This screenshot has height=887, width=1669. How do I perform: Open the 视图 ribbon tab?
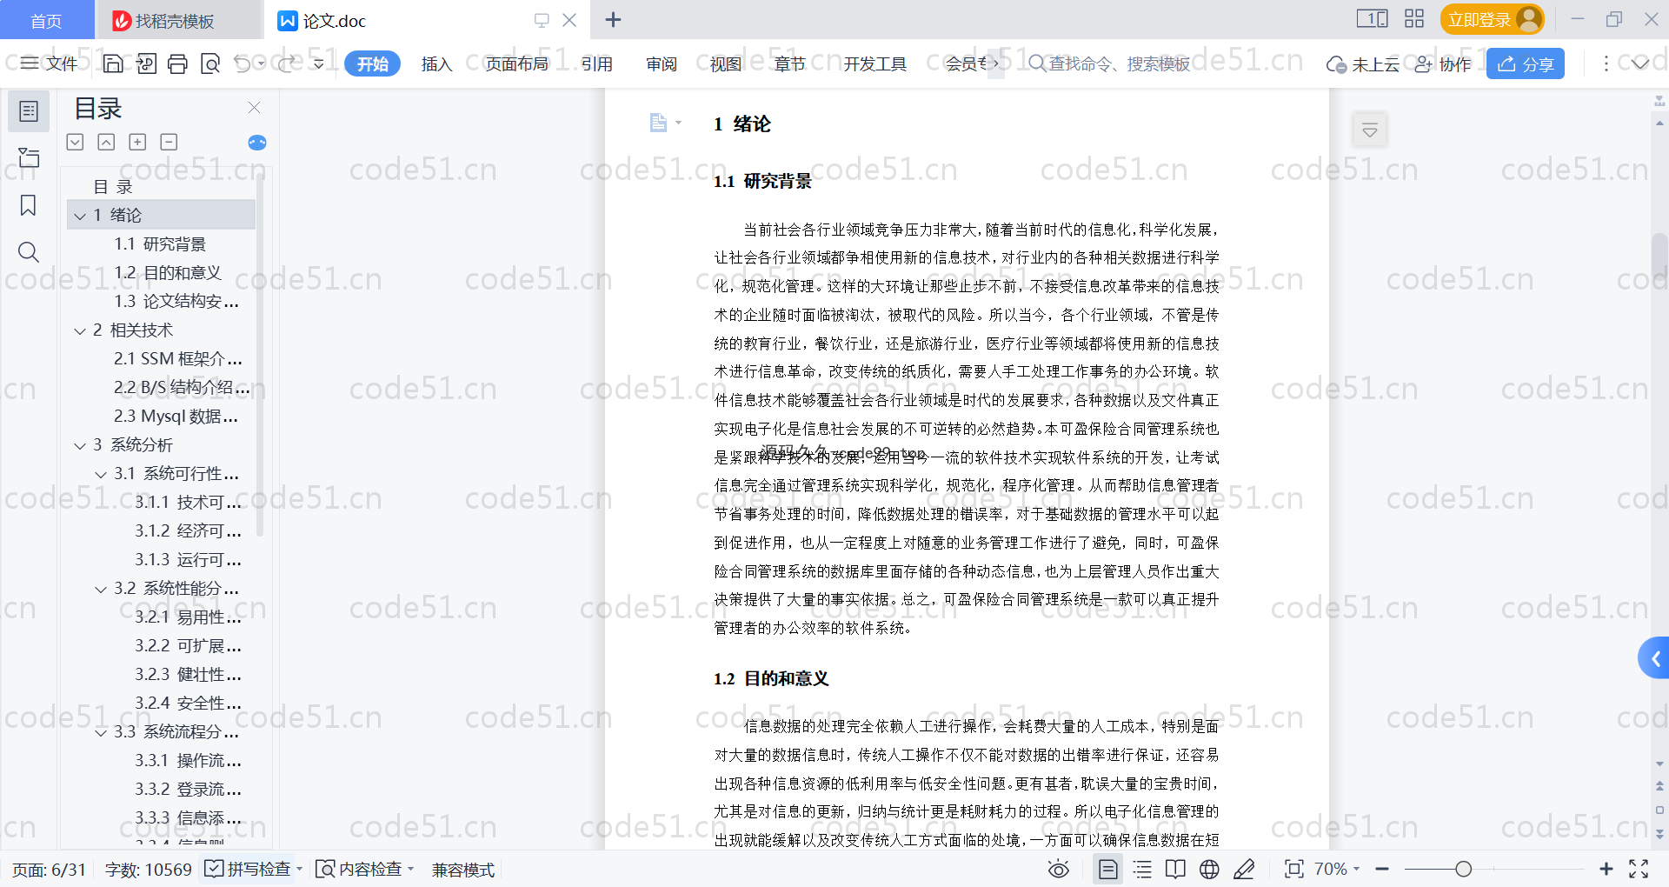(x=726, y=63)
